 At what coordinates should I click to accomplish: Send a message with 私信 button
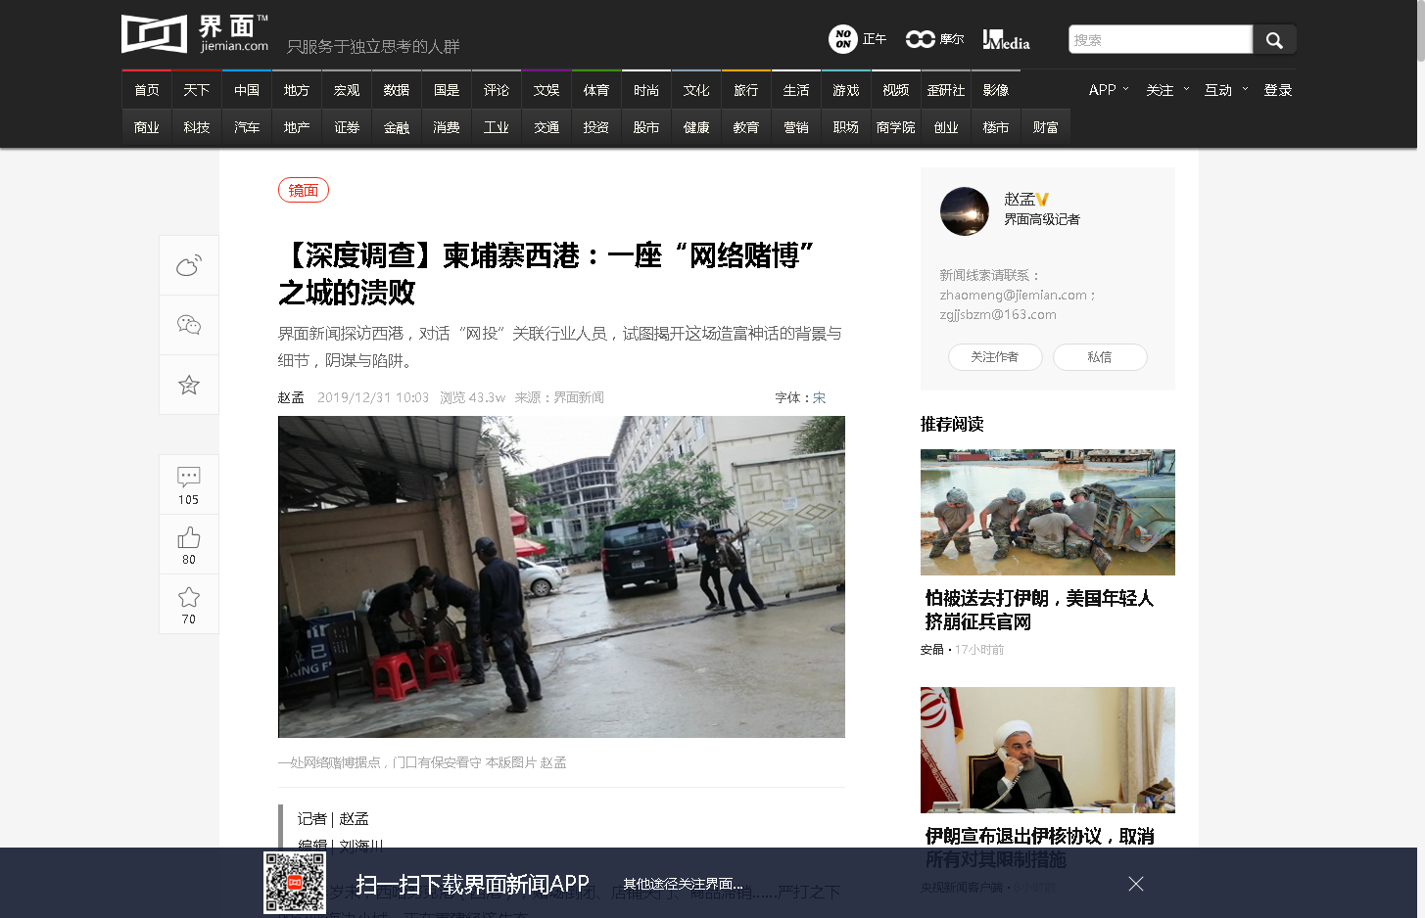(1100, 357)
